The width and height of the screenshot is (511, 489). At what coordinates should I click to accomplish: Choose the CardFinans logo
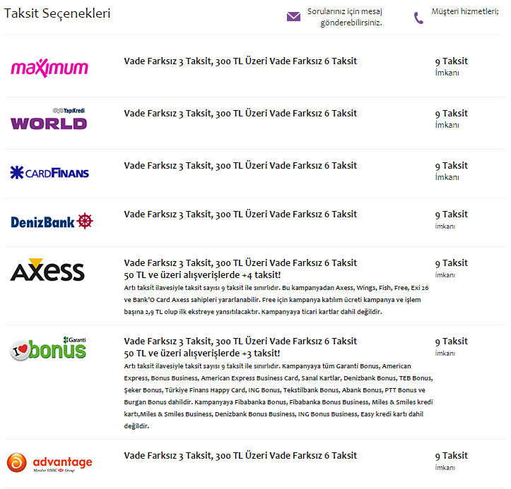click(x=49, y=172)
